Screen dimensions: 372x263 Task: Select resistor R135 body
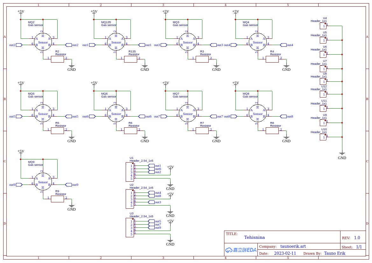[x=130, y=59]
